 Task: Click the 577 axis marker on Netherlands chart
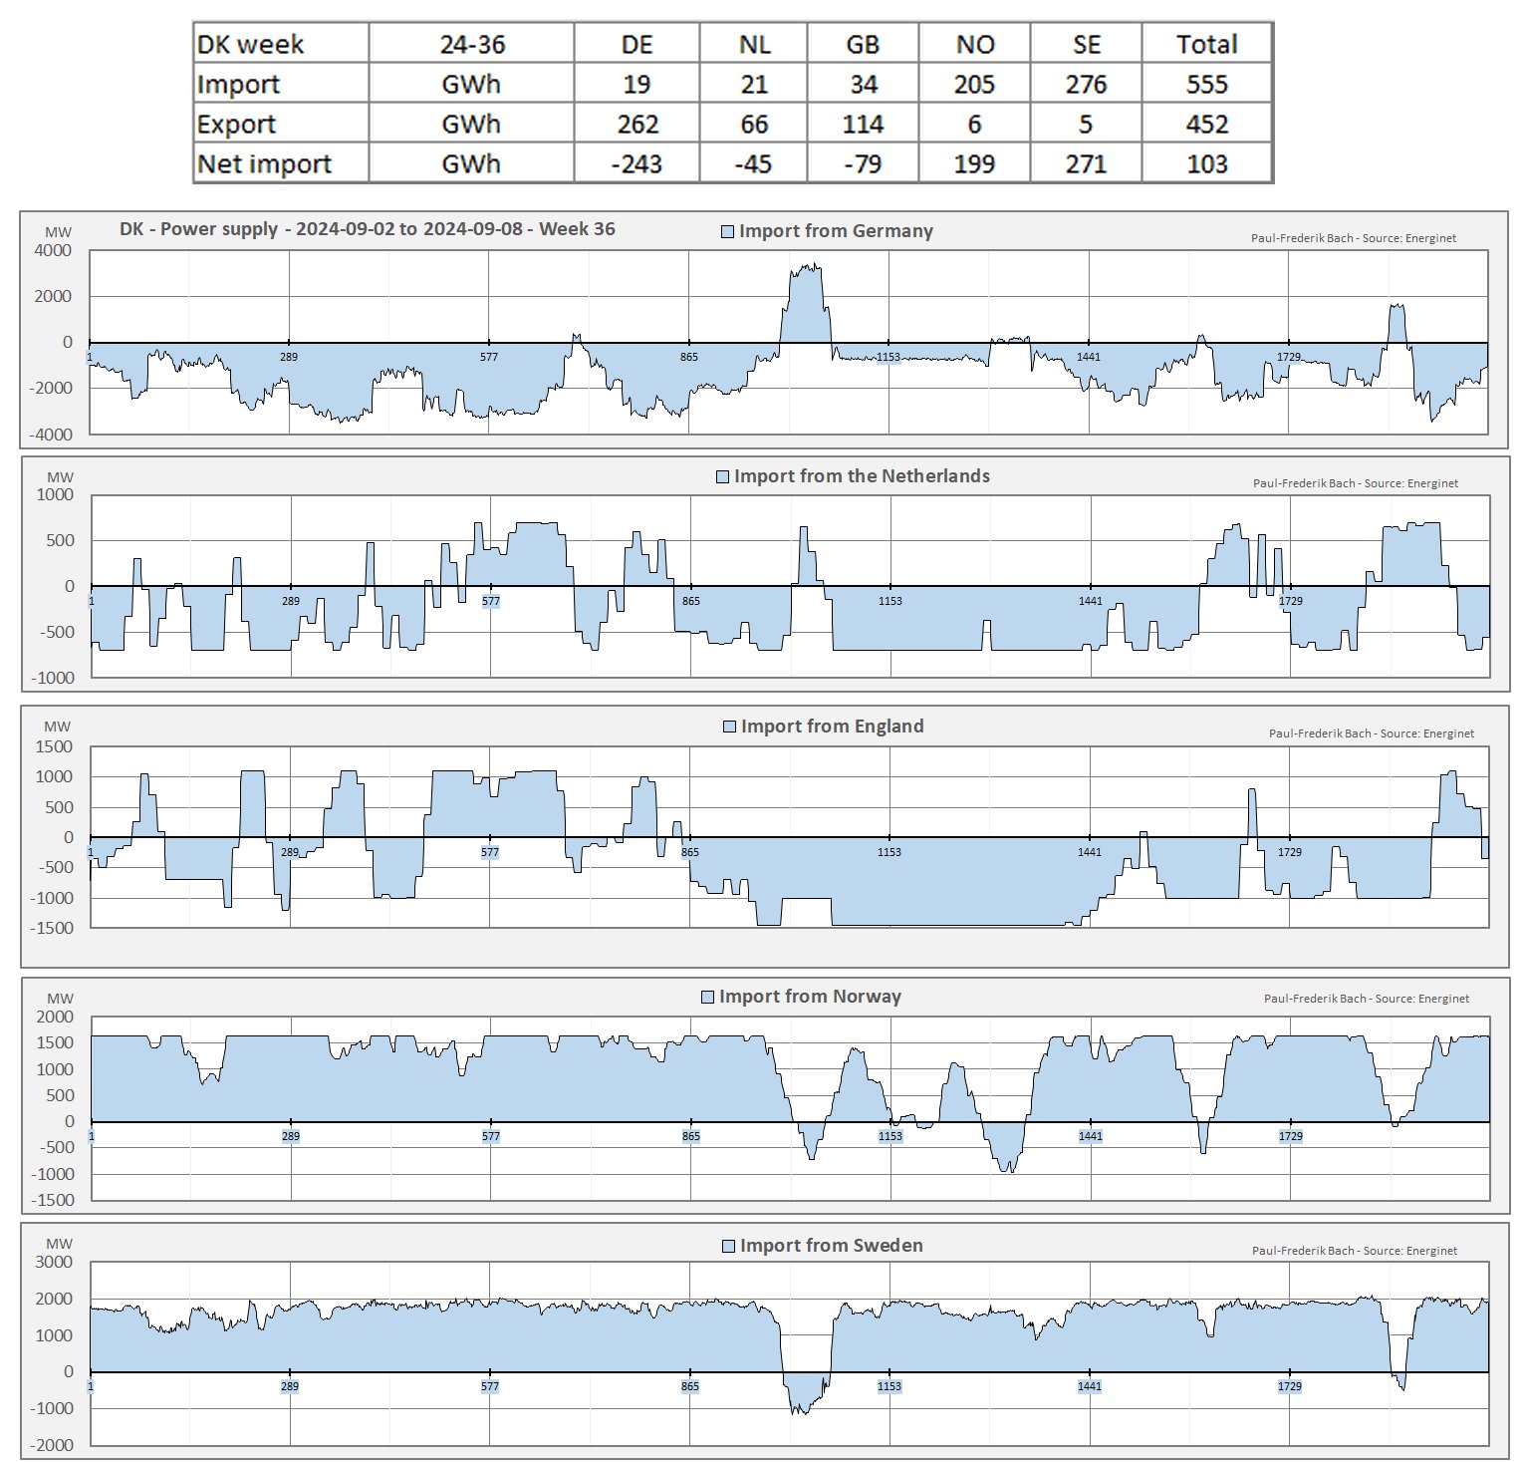click(x=491, y=601)
